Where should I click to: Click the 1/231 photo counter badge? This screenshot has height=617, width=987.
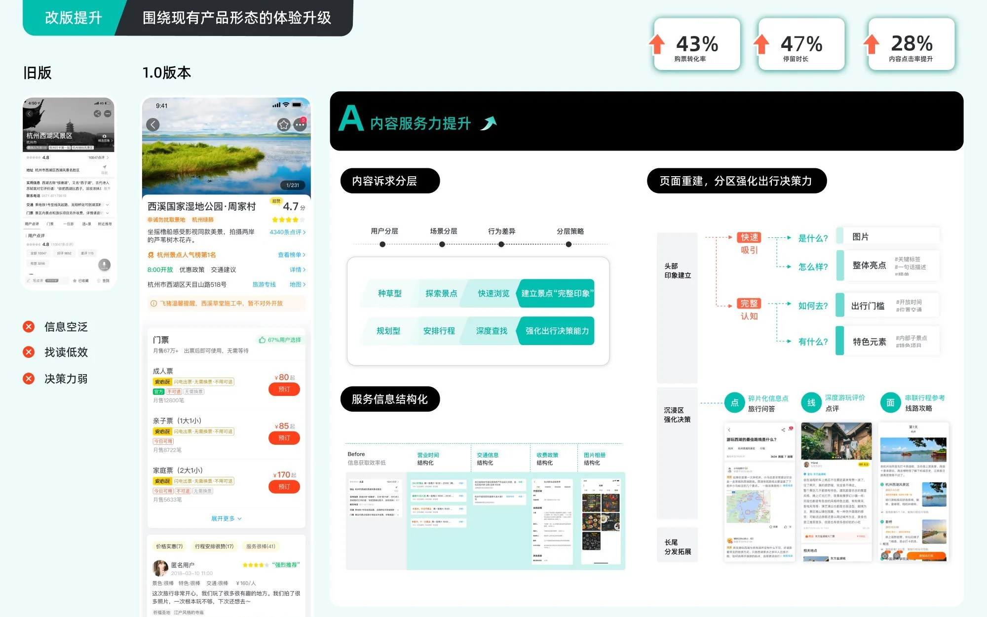coord(293,185)
